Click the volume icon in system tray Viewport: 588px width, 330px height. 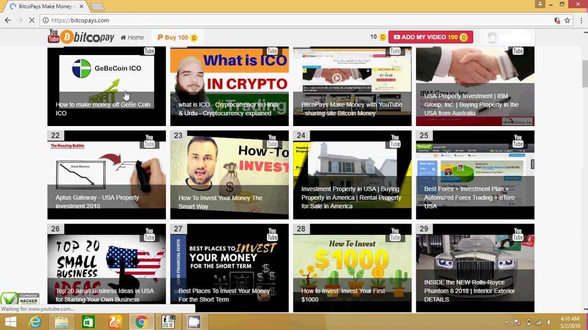click(548, 322)
